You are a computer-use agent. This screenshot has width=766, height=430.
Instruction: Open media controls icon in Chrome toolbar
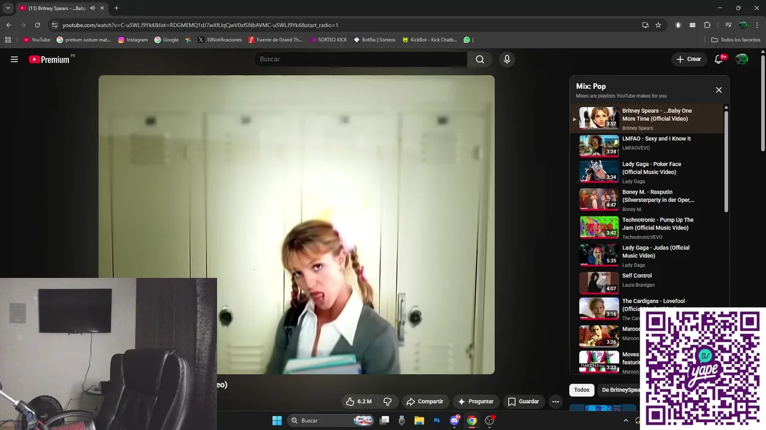pos(728,25)
